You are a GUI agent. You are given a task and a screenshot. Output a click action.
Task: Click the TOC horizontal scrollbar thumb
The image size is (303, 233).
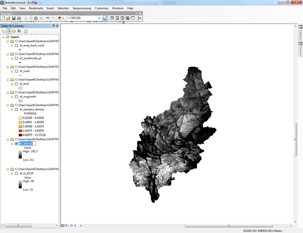click(x=18, y=225)
